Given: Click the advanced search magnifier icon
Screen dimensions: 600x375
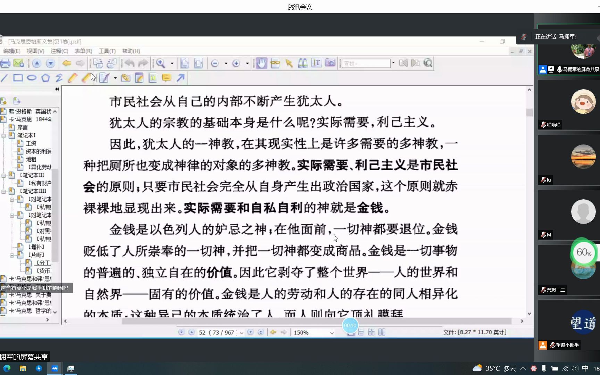Looking at the screenshot, I should coord(428,63).
